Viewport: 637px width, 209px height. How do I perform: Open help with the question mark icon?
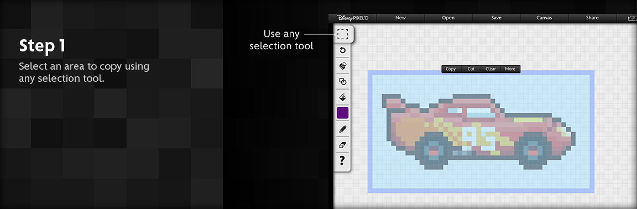tap(342, 160)
